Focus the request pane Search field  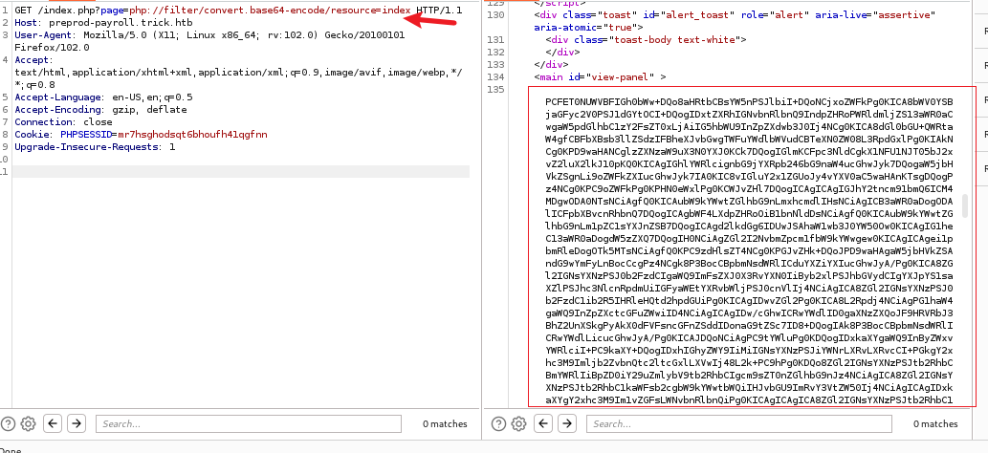tap(250, 423)
